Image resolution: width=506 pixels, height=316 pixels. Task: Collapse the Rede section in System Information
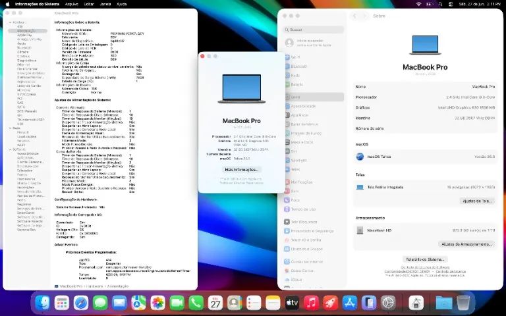(x=11, y=128)
